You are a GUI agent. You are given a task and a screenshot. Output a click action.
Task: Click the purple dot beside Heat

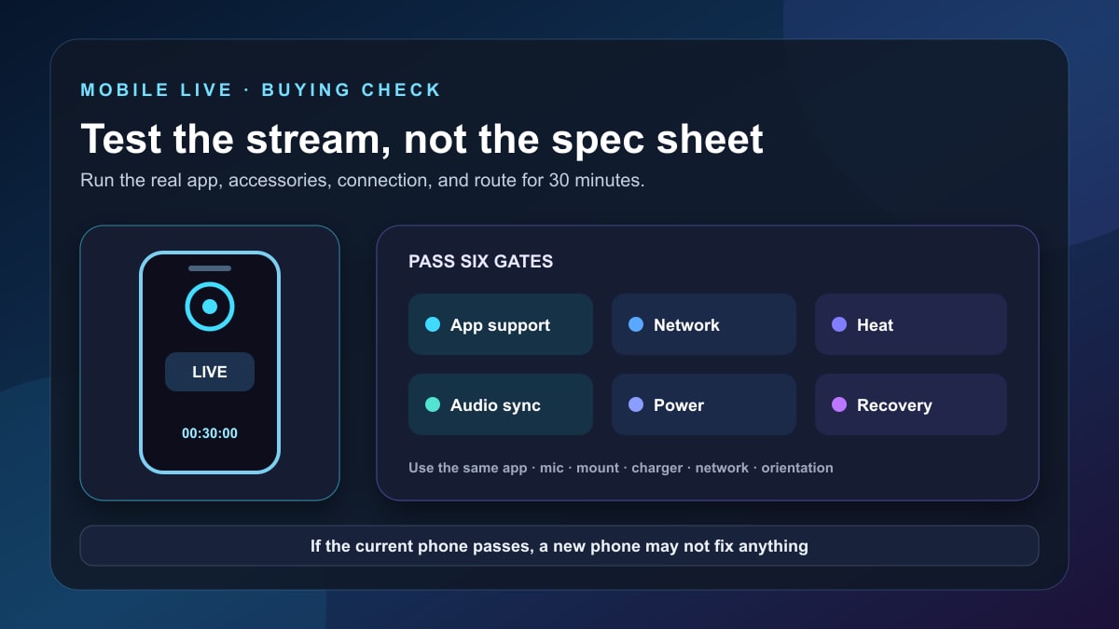[839, 324]
